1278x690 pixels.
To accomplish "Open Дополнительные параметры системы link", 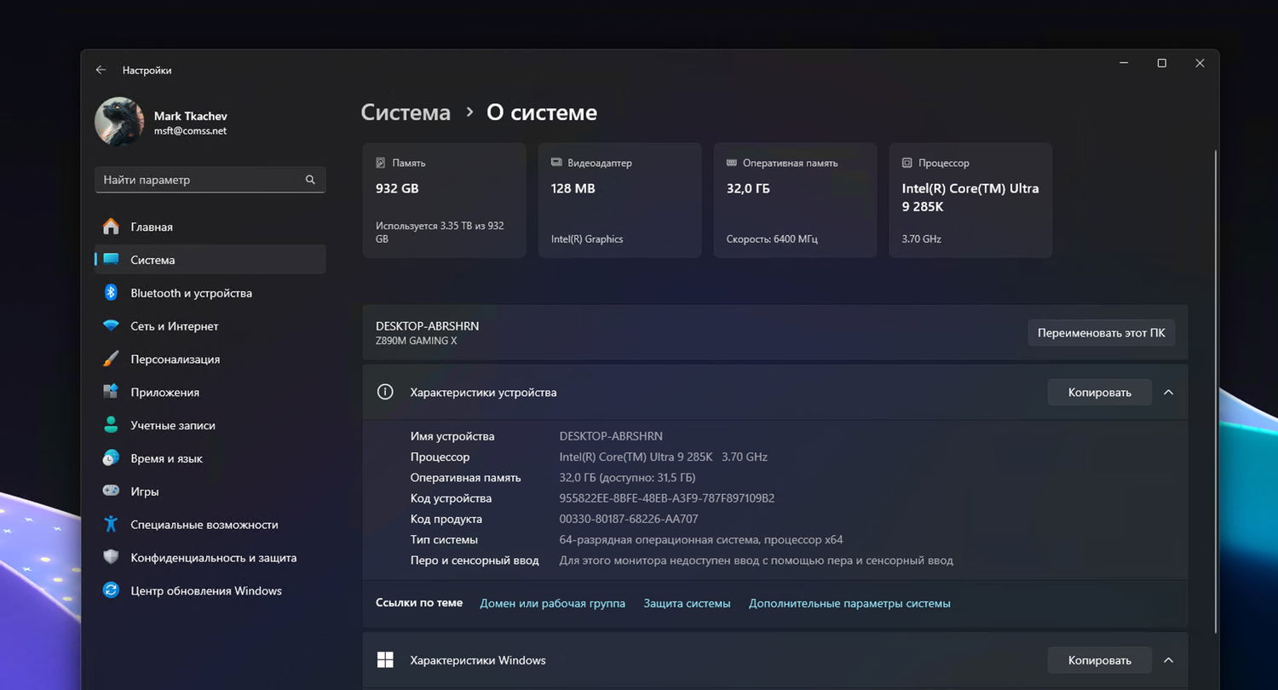I will coord(849,603).
